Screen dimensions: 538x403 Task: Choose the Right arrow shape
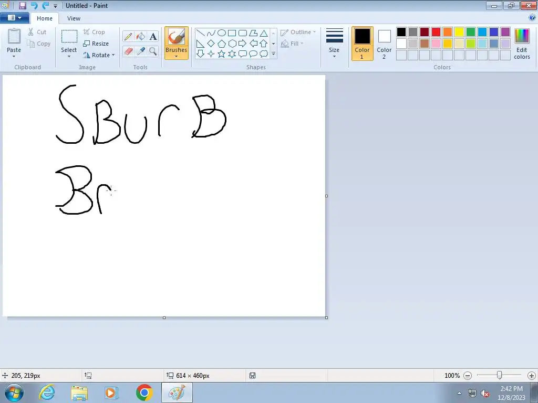243,44
